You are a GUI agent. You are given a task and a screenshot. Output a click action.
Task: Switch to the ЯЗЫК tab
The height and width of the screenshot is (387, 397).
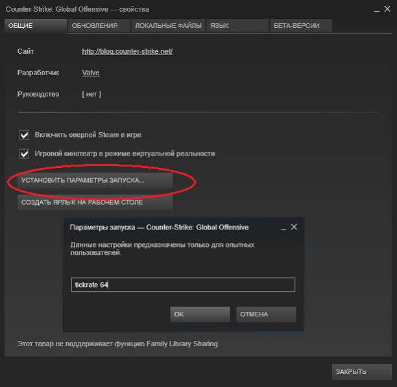237,25
